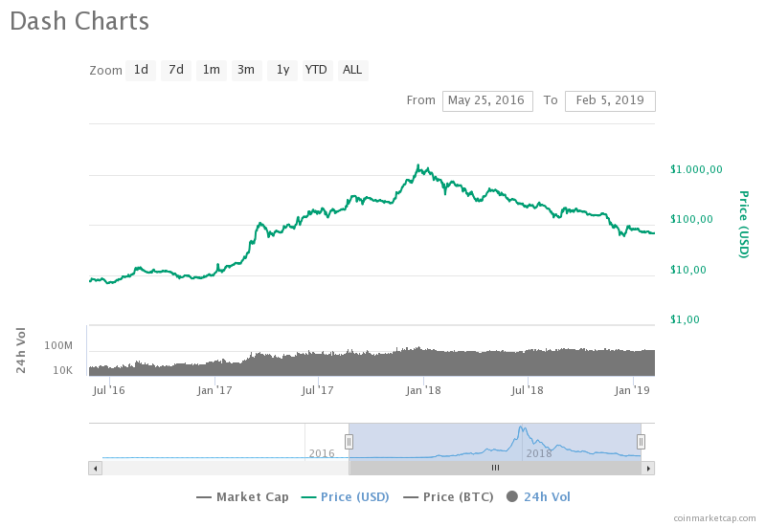Open the coinmarketcap.com credit link
Screen dimensions: 766x526
click(x=714, y=518)
